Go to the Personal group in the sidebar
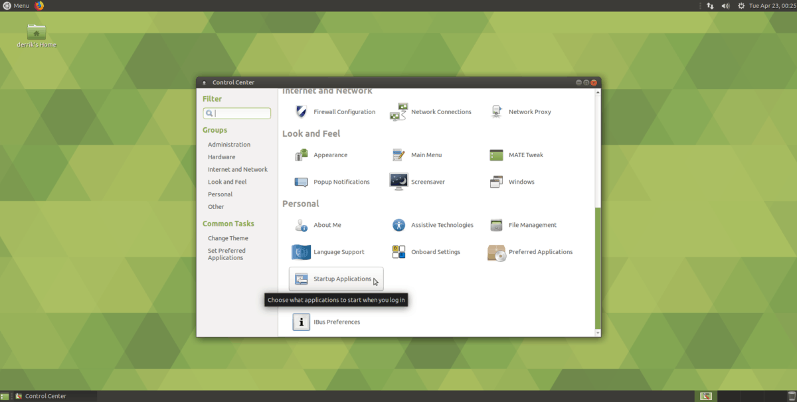 tap(220, 194)
